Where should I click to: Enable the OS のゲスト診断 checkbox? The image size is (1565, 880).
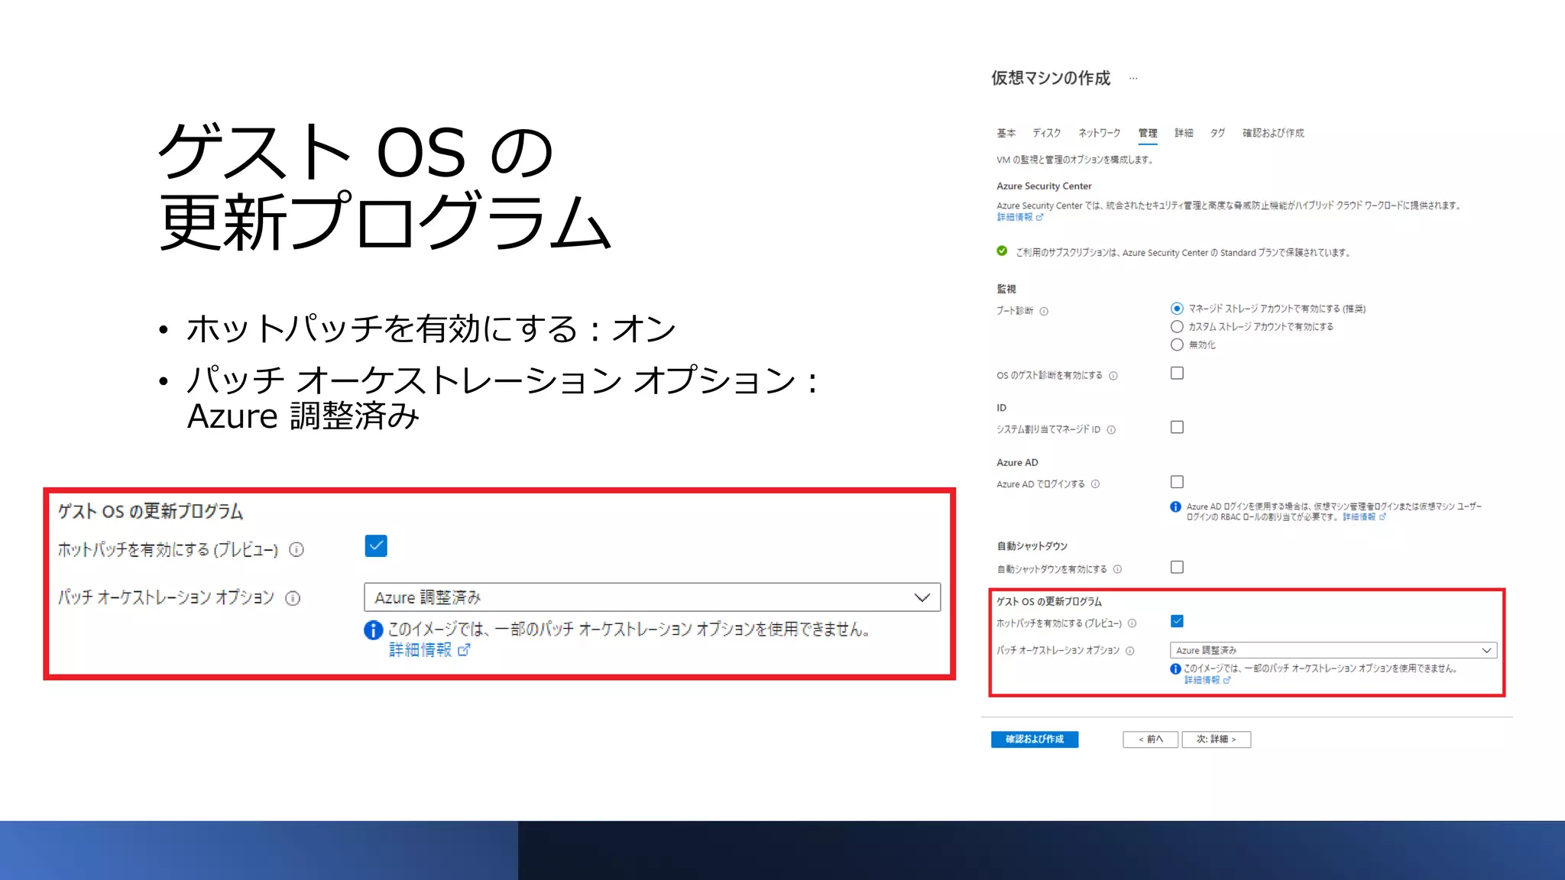coord(1177,374)
